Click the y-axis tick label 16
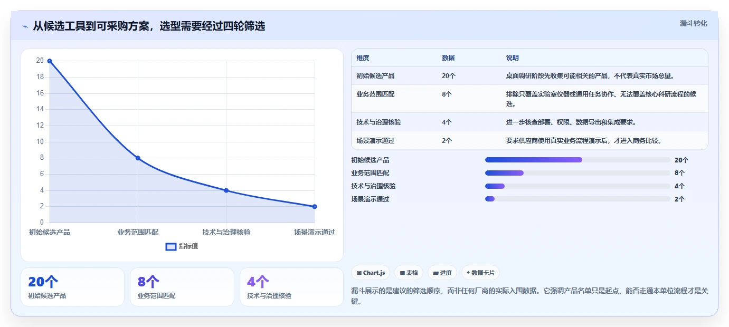The height and width of the screenshot is (327, 729). (40, 93)
